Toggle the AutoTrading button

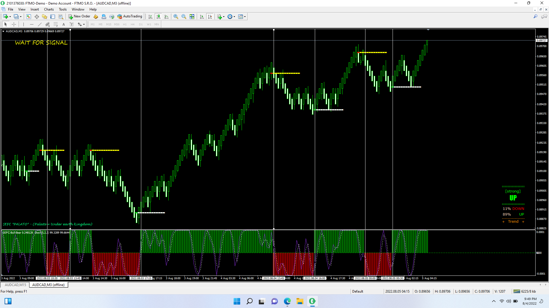[130, 17]
